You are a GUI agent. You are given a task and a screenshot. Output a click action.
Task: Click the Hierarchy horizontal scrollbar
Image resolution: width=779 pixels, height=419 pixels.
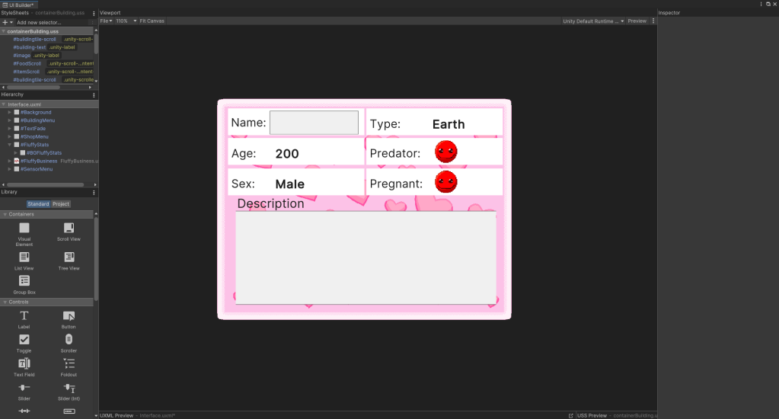pos(45,185)
